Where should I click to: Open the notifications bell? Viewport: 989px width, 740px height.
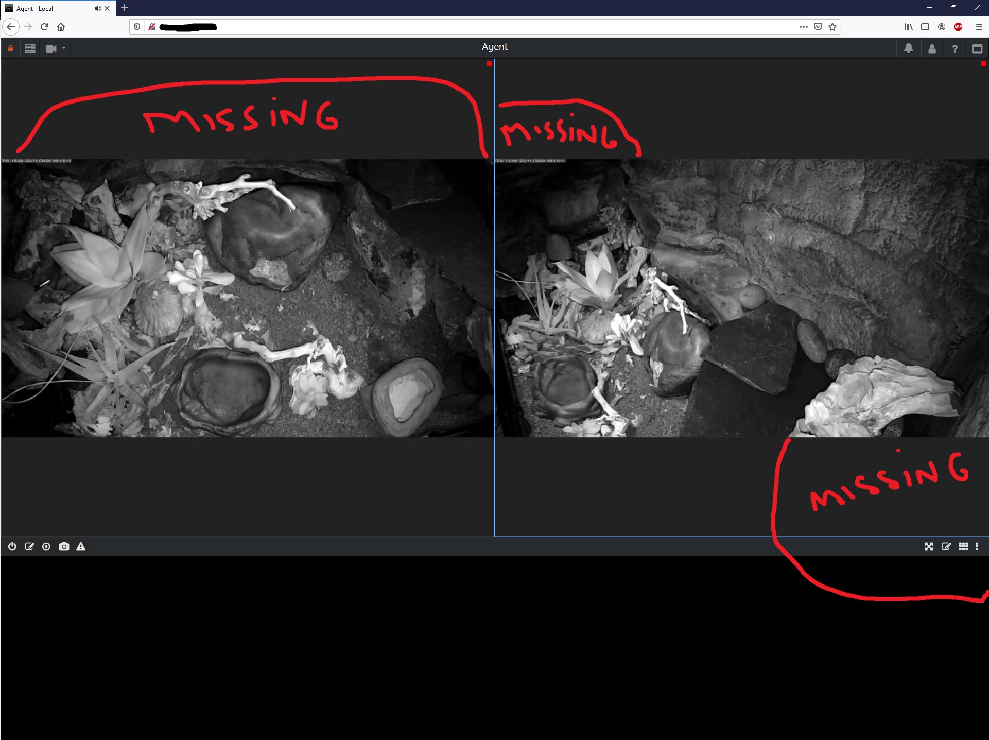[x=909, y=48]
